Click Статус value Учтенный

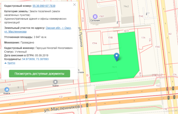click(21, 52)
